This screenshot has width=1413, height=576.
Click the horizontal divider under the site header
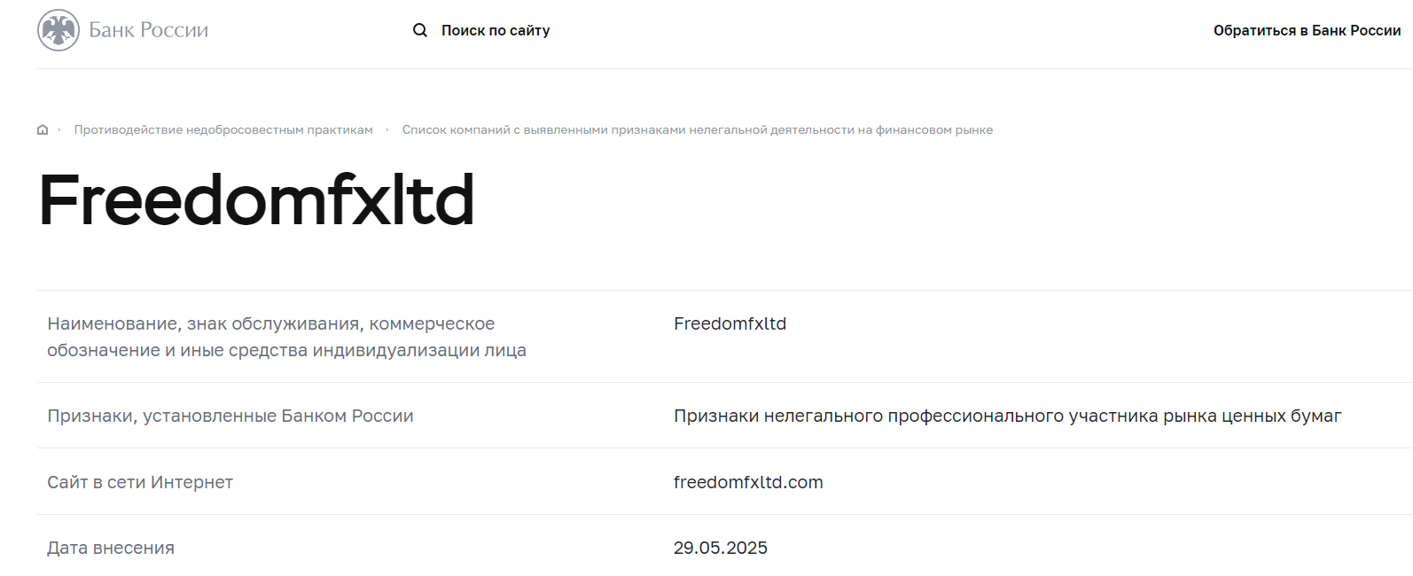[709, 68]
